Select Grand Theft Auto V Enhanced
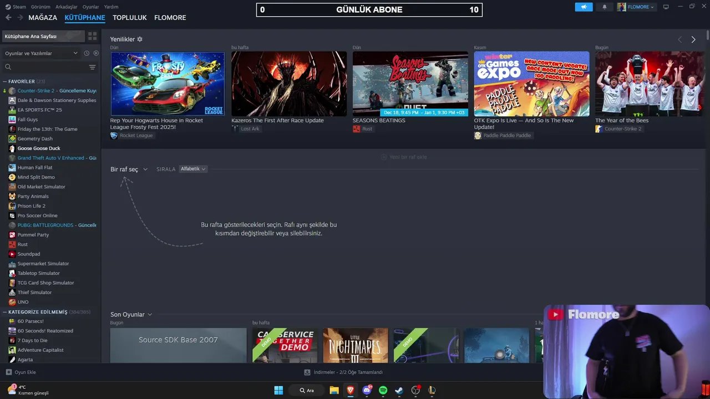 pos(52,158)
